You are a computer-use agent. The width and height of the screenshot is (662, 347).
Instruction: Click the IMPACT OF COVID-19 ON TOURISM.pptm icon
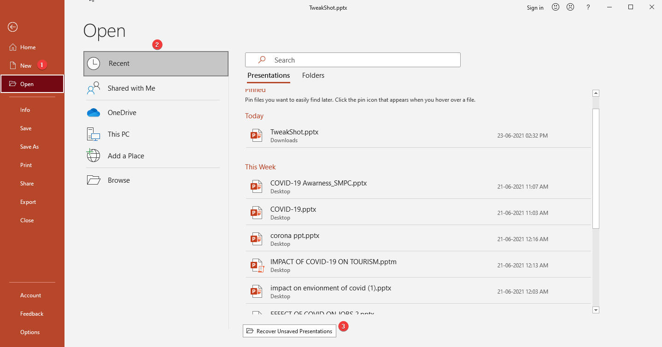257,265
